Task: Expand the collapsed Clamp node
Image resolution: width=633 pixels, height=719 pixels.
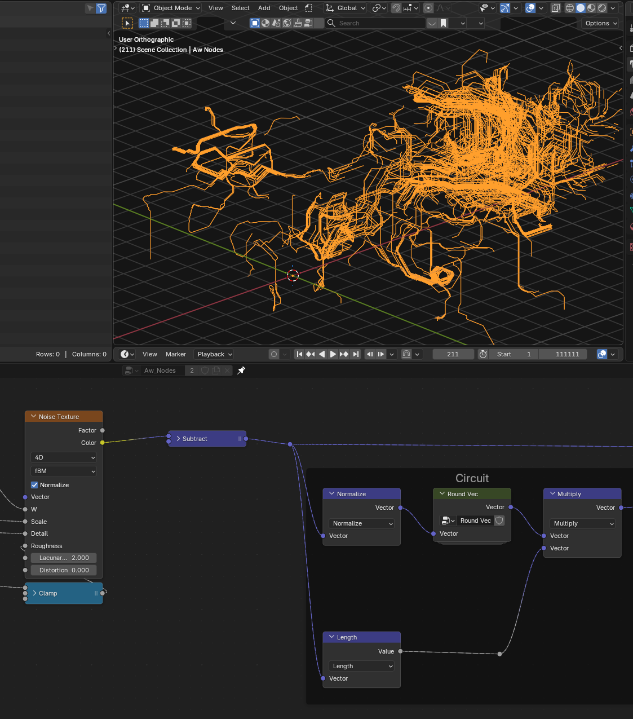Action: tap(35, 593)
